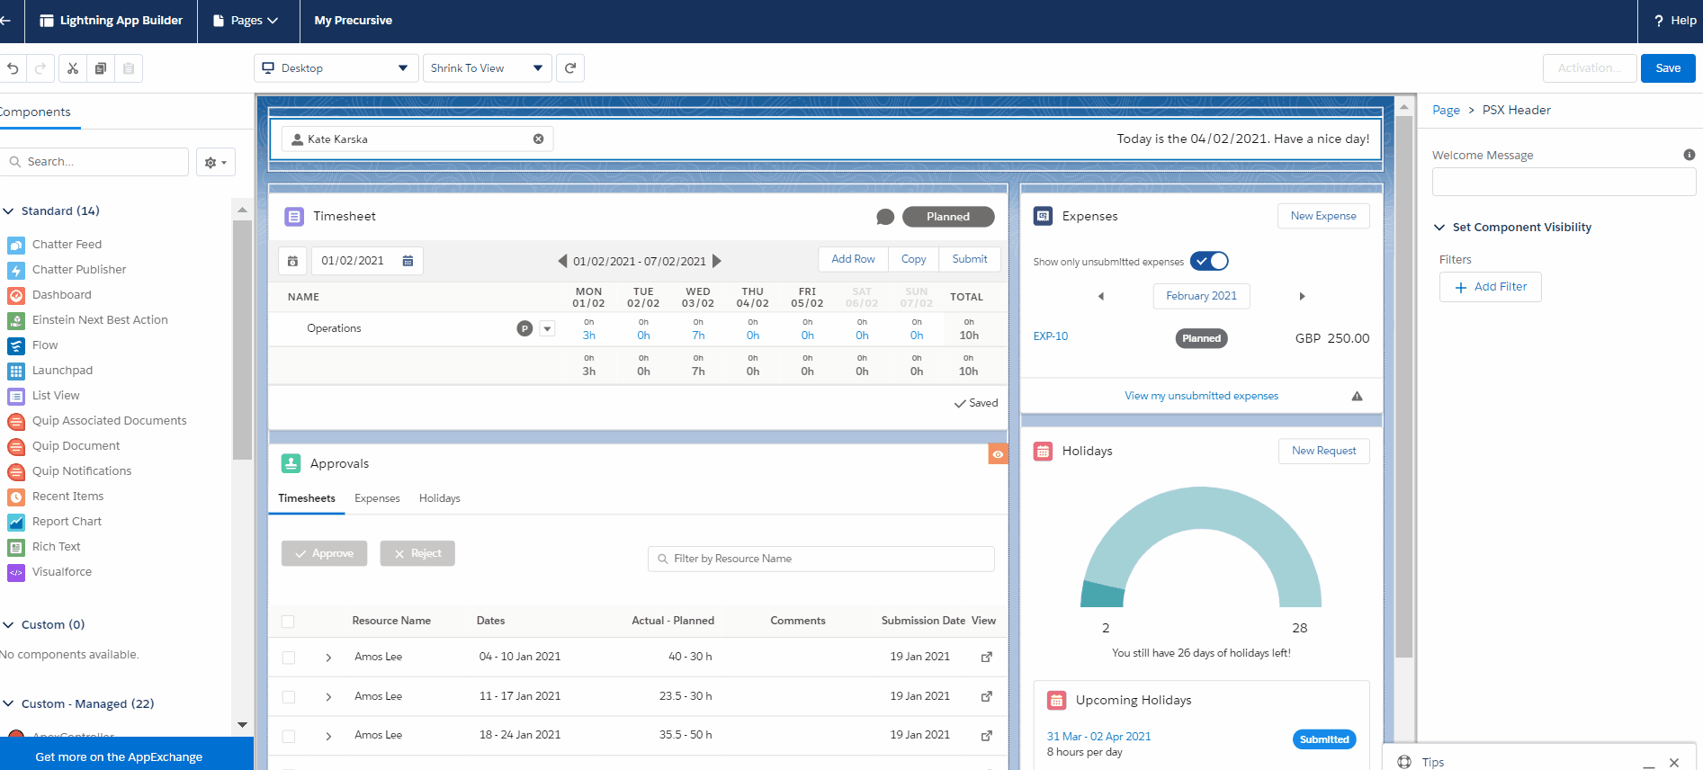Open the Components tab

(34, 112)
